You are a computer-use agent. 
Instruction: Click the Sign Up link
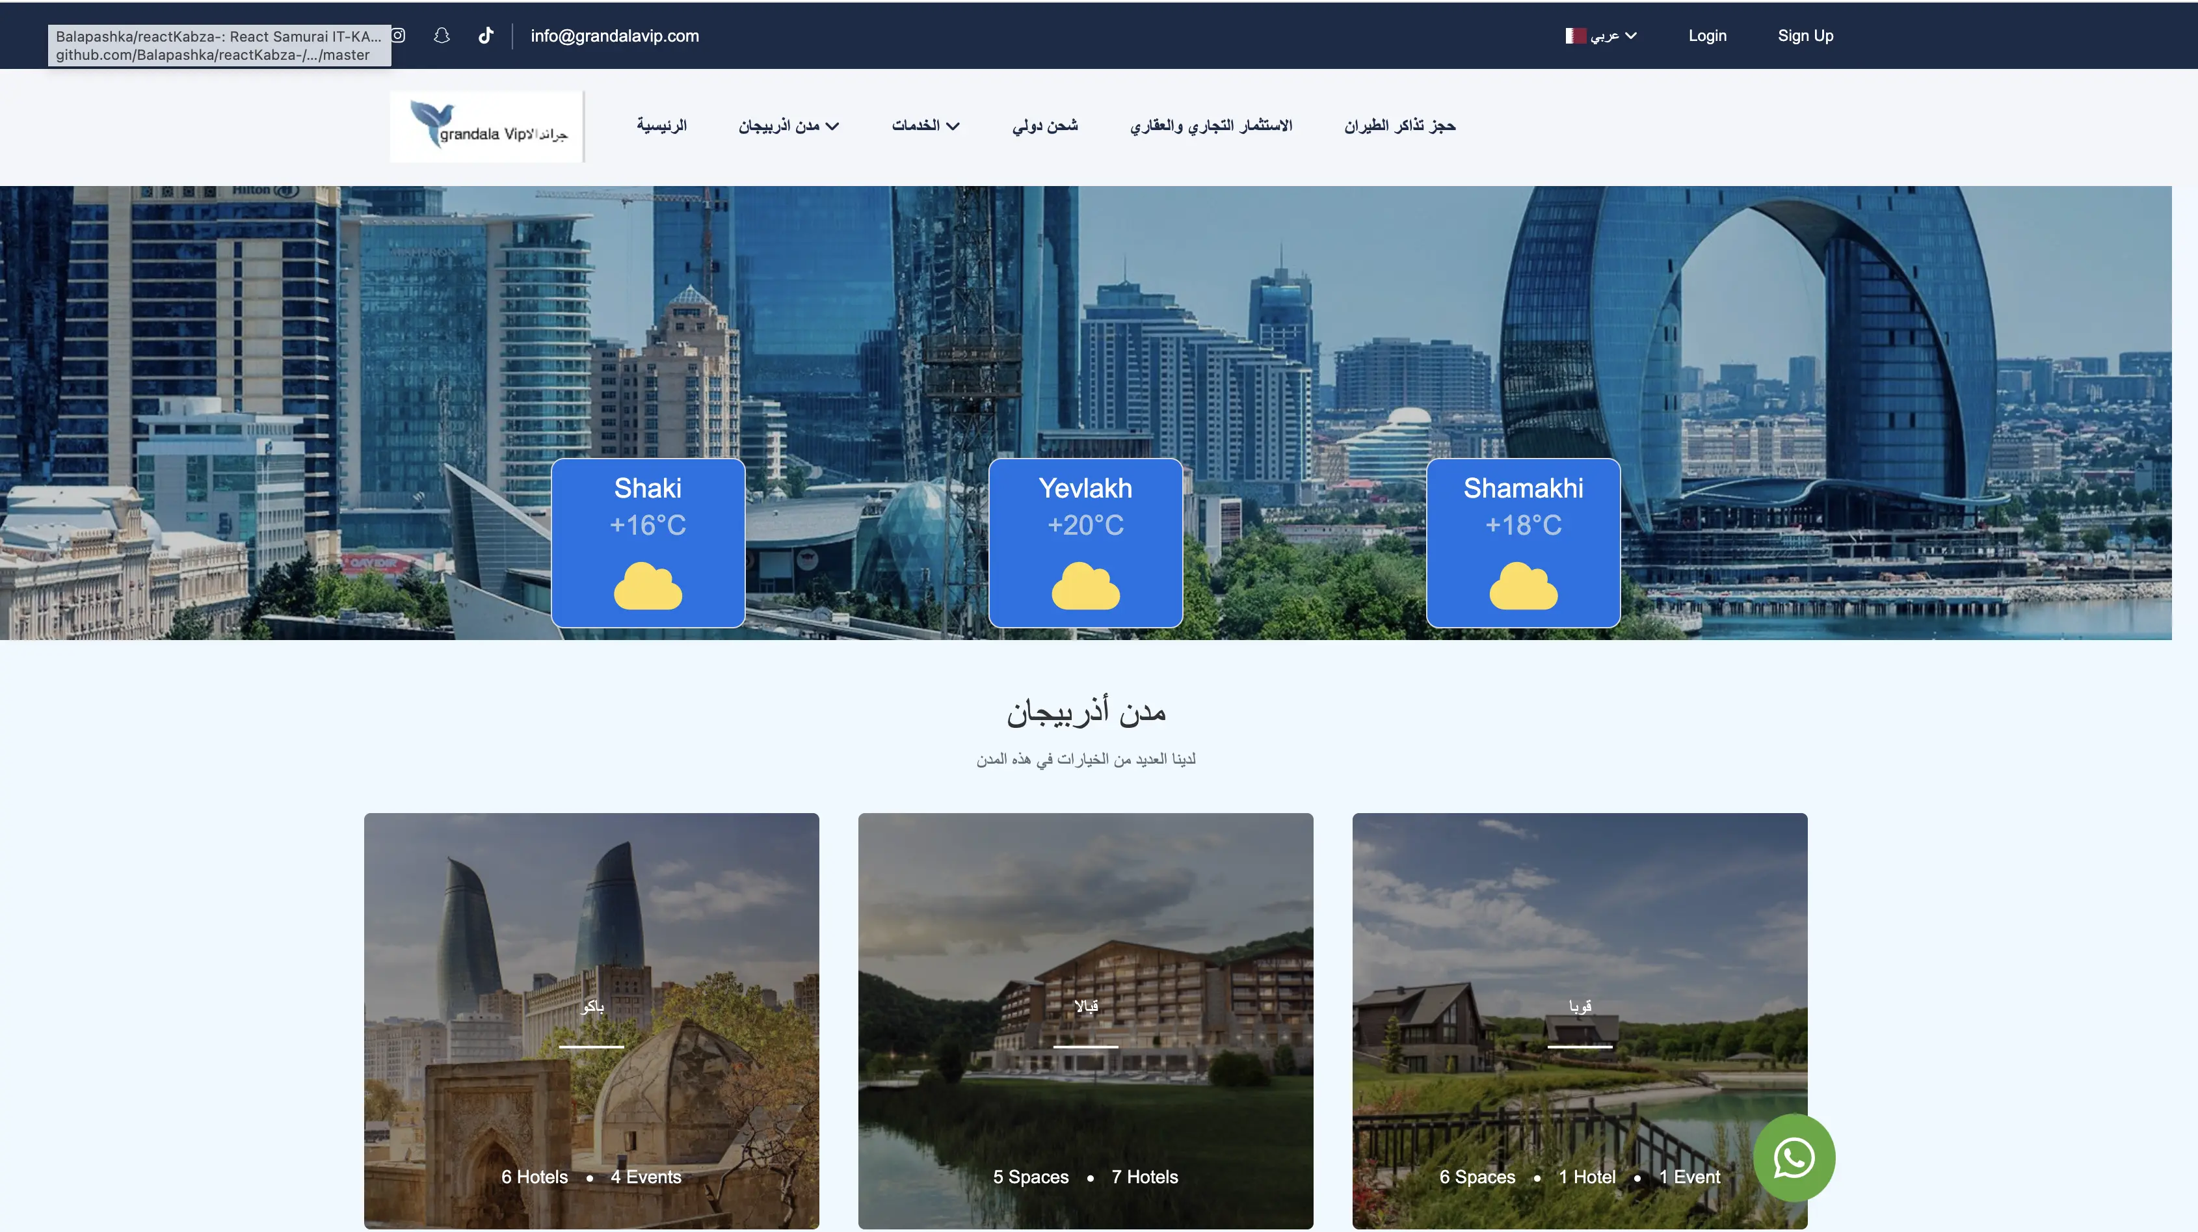point(1805,36)
